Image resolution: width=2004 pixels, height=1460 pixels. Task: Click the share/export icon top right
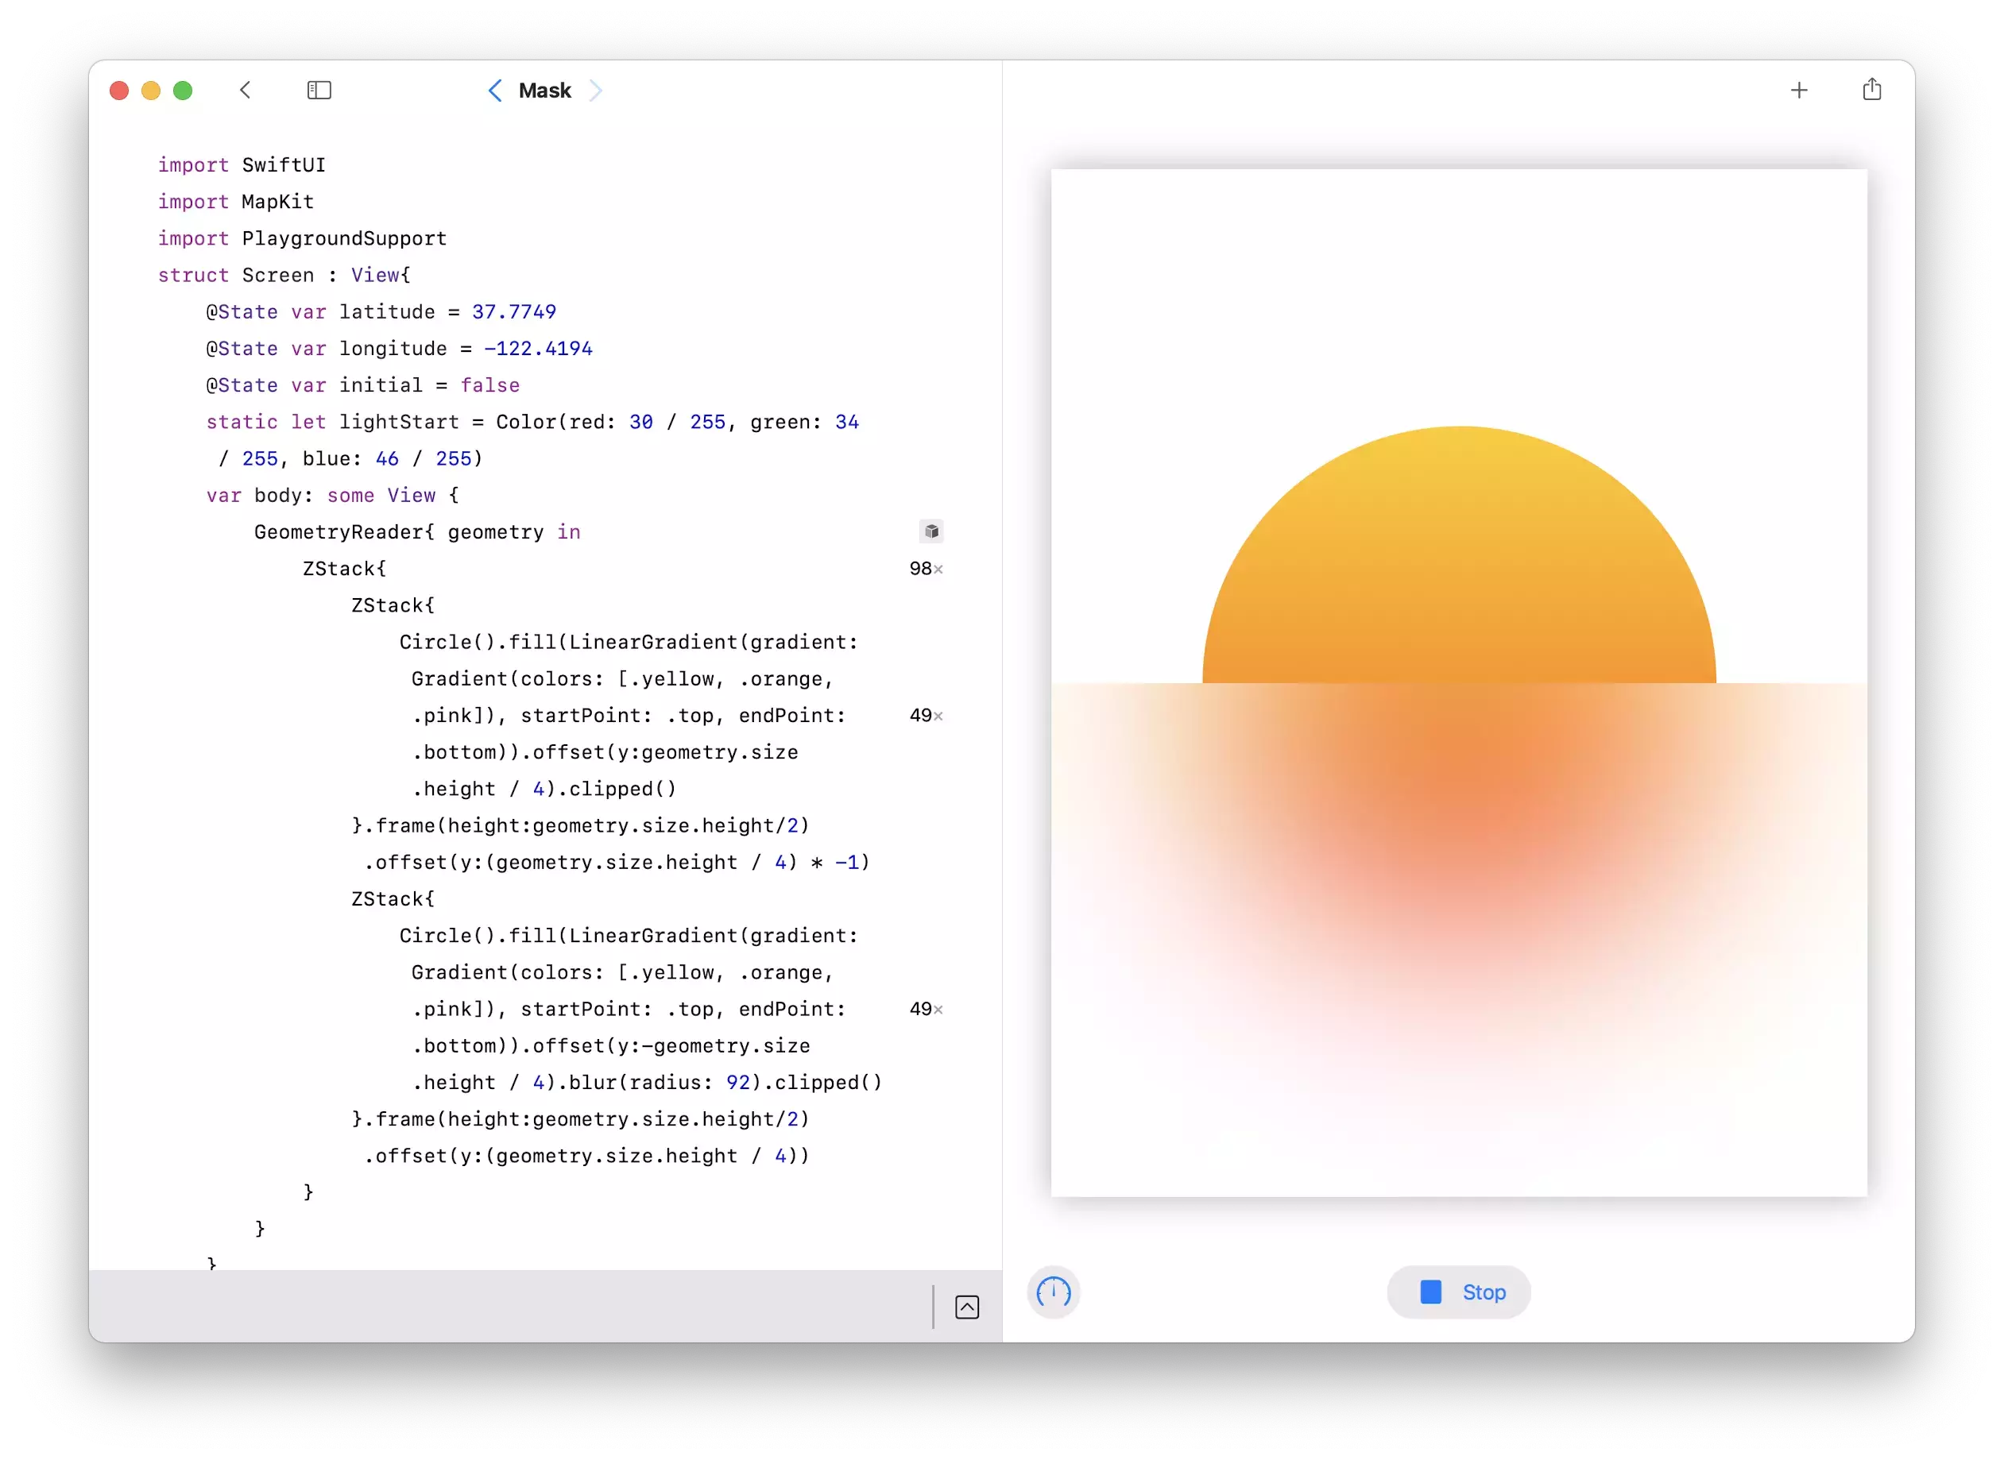[x=1872, y=89]
